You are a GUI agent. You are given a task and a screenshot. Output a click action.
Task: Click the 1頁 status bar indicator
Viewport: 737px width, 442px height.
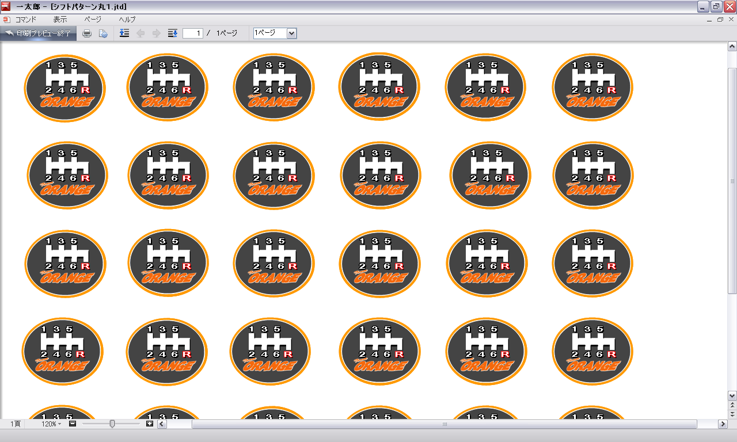pyautogui.click(x=16, y=424)
